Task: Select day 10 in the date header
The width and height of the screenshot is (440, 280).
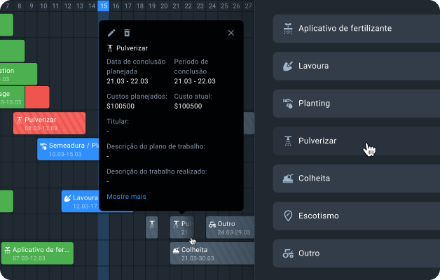Action: point(43,6)
